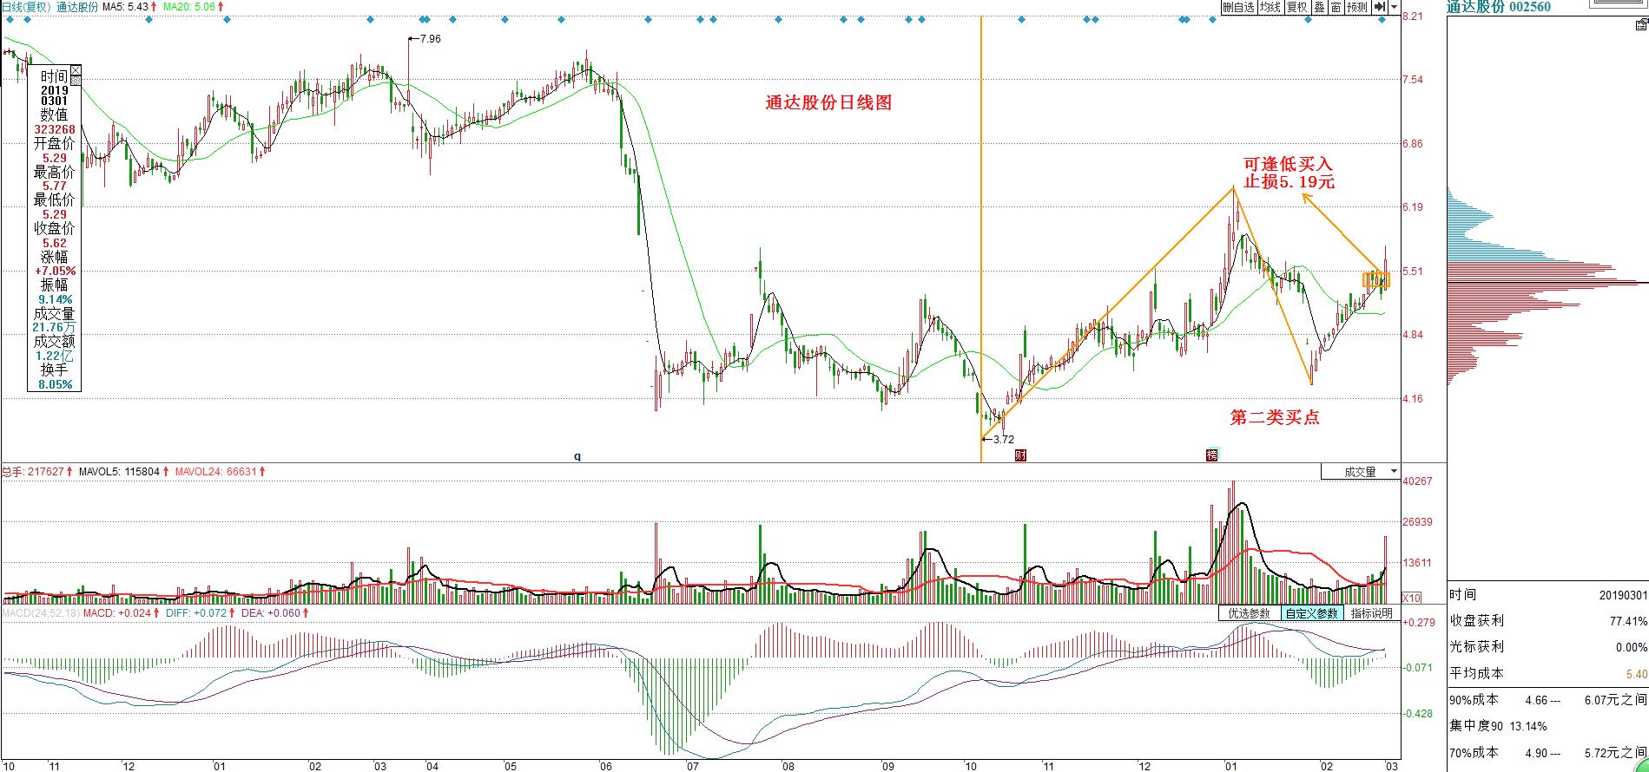Image resolution: width=1649 pixels, height=772 pixels.
Task: Click 时间 20190301 in right panel
Action: (1547, 594)
